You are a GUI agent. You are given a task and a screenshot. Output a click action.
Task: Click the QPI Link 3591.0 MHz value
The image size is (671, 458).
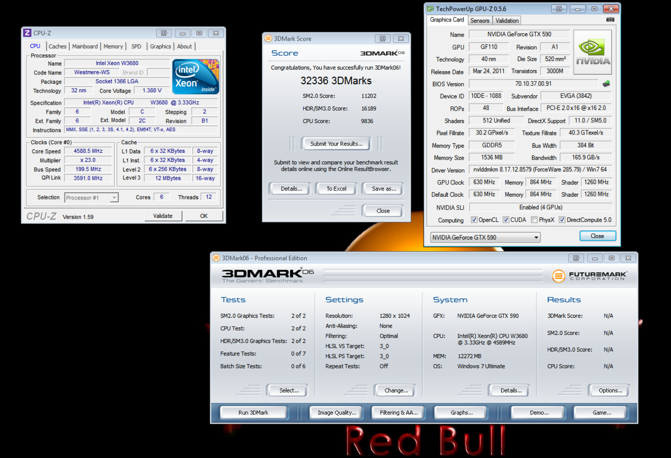(88, 178)
